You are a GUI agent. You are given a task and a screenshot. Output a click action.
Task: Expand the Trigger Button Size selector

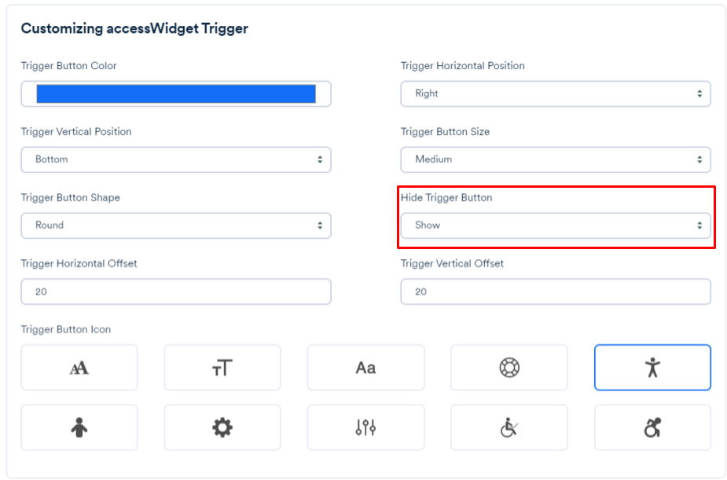(556, 159)
